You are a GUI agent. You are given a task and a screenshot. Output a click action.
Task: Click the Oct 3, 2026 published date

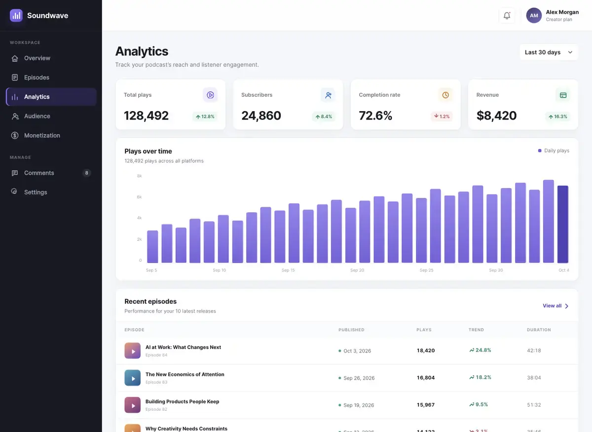point(357,351)
